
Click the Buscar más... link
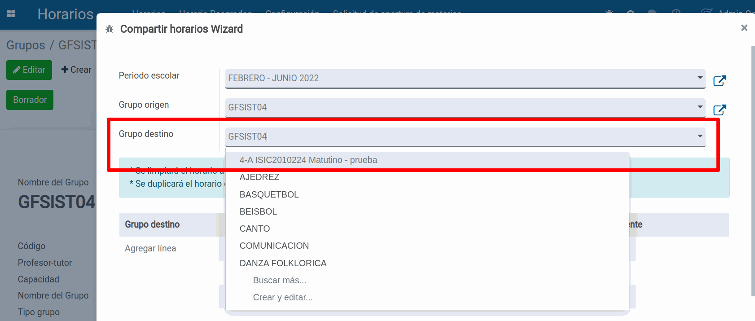[x=280, y=280]
